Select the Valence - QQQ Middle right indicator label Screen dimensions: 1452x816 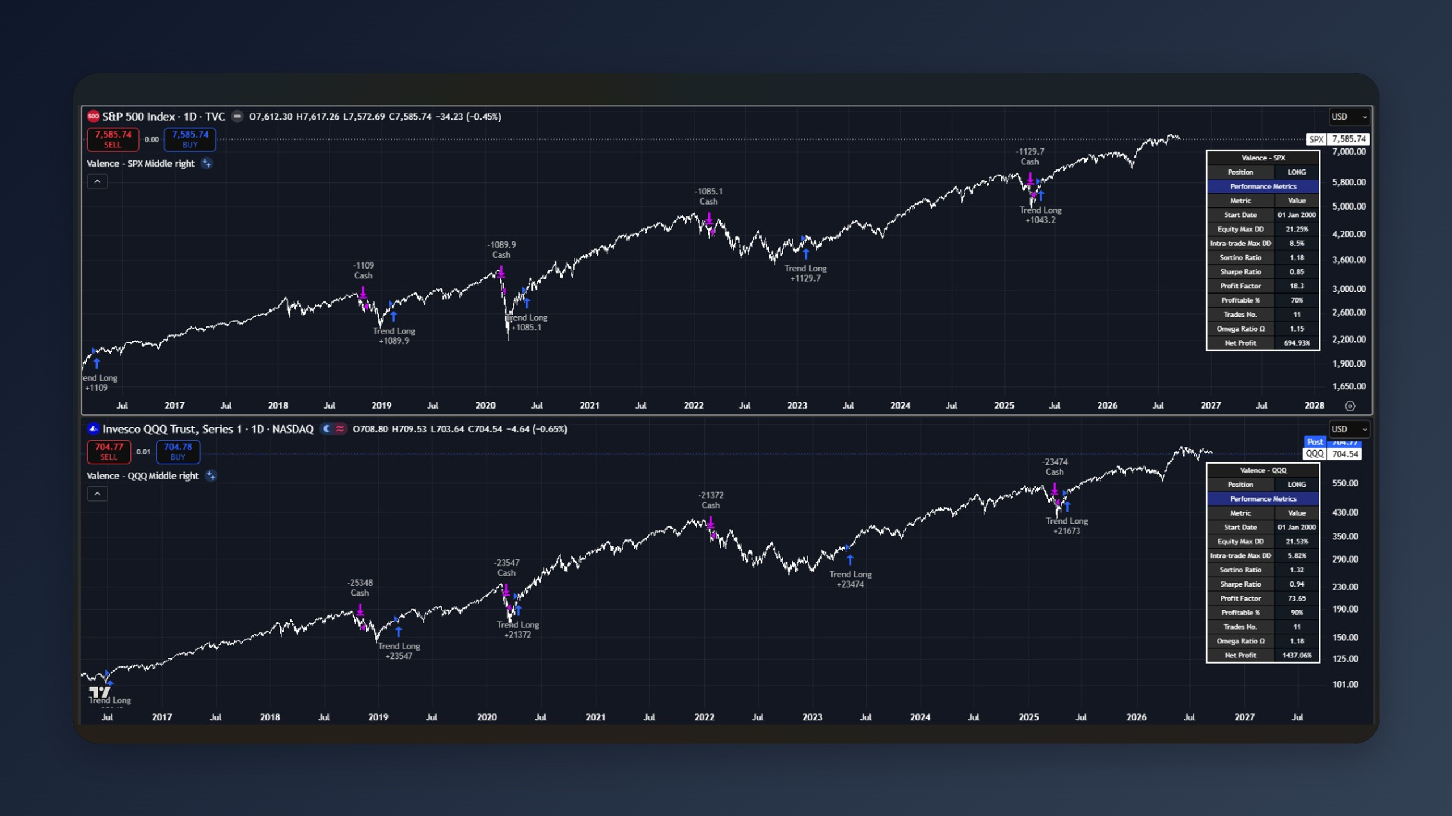tap(142, 475)
